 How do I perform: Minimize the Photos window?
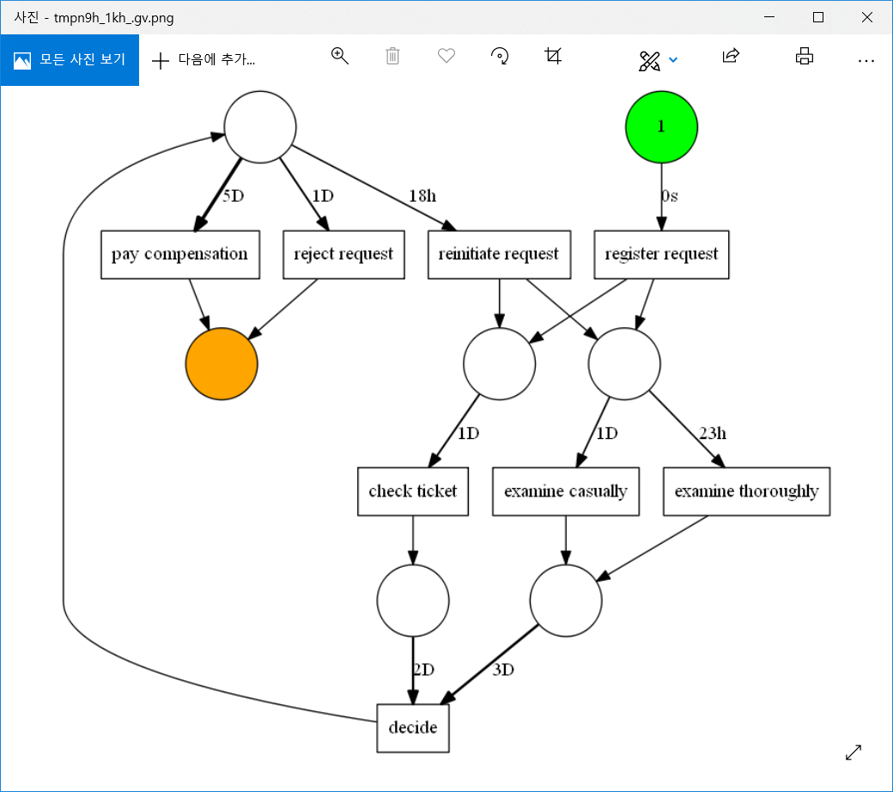[769, 17]
